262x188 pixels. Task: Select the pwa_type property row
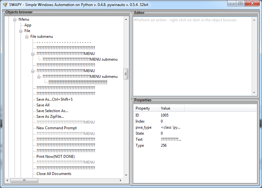coord(195,127)
